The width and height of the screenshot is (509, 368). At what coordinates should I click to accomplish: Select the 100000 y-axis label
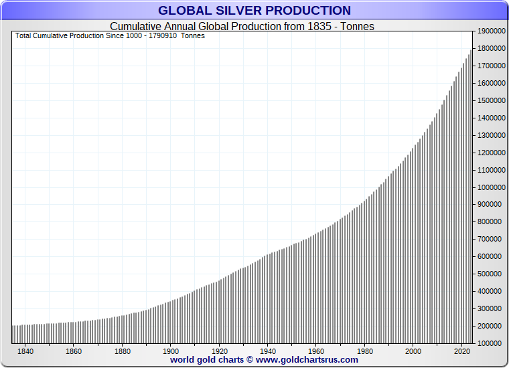pyautogui.click(x=491, y=343)
